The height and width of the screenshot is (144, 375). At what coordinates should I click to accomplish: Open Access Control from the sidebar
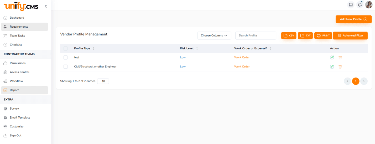coord(19,72)
